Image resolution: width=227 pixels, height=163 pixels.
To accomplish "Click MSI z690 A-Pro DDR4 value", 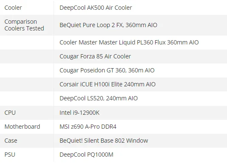I will tap(88, 127).
